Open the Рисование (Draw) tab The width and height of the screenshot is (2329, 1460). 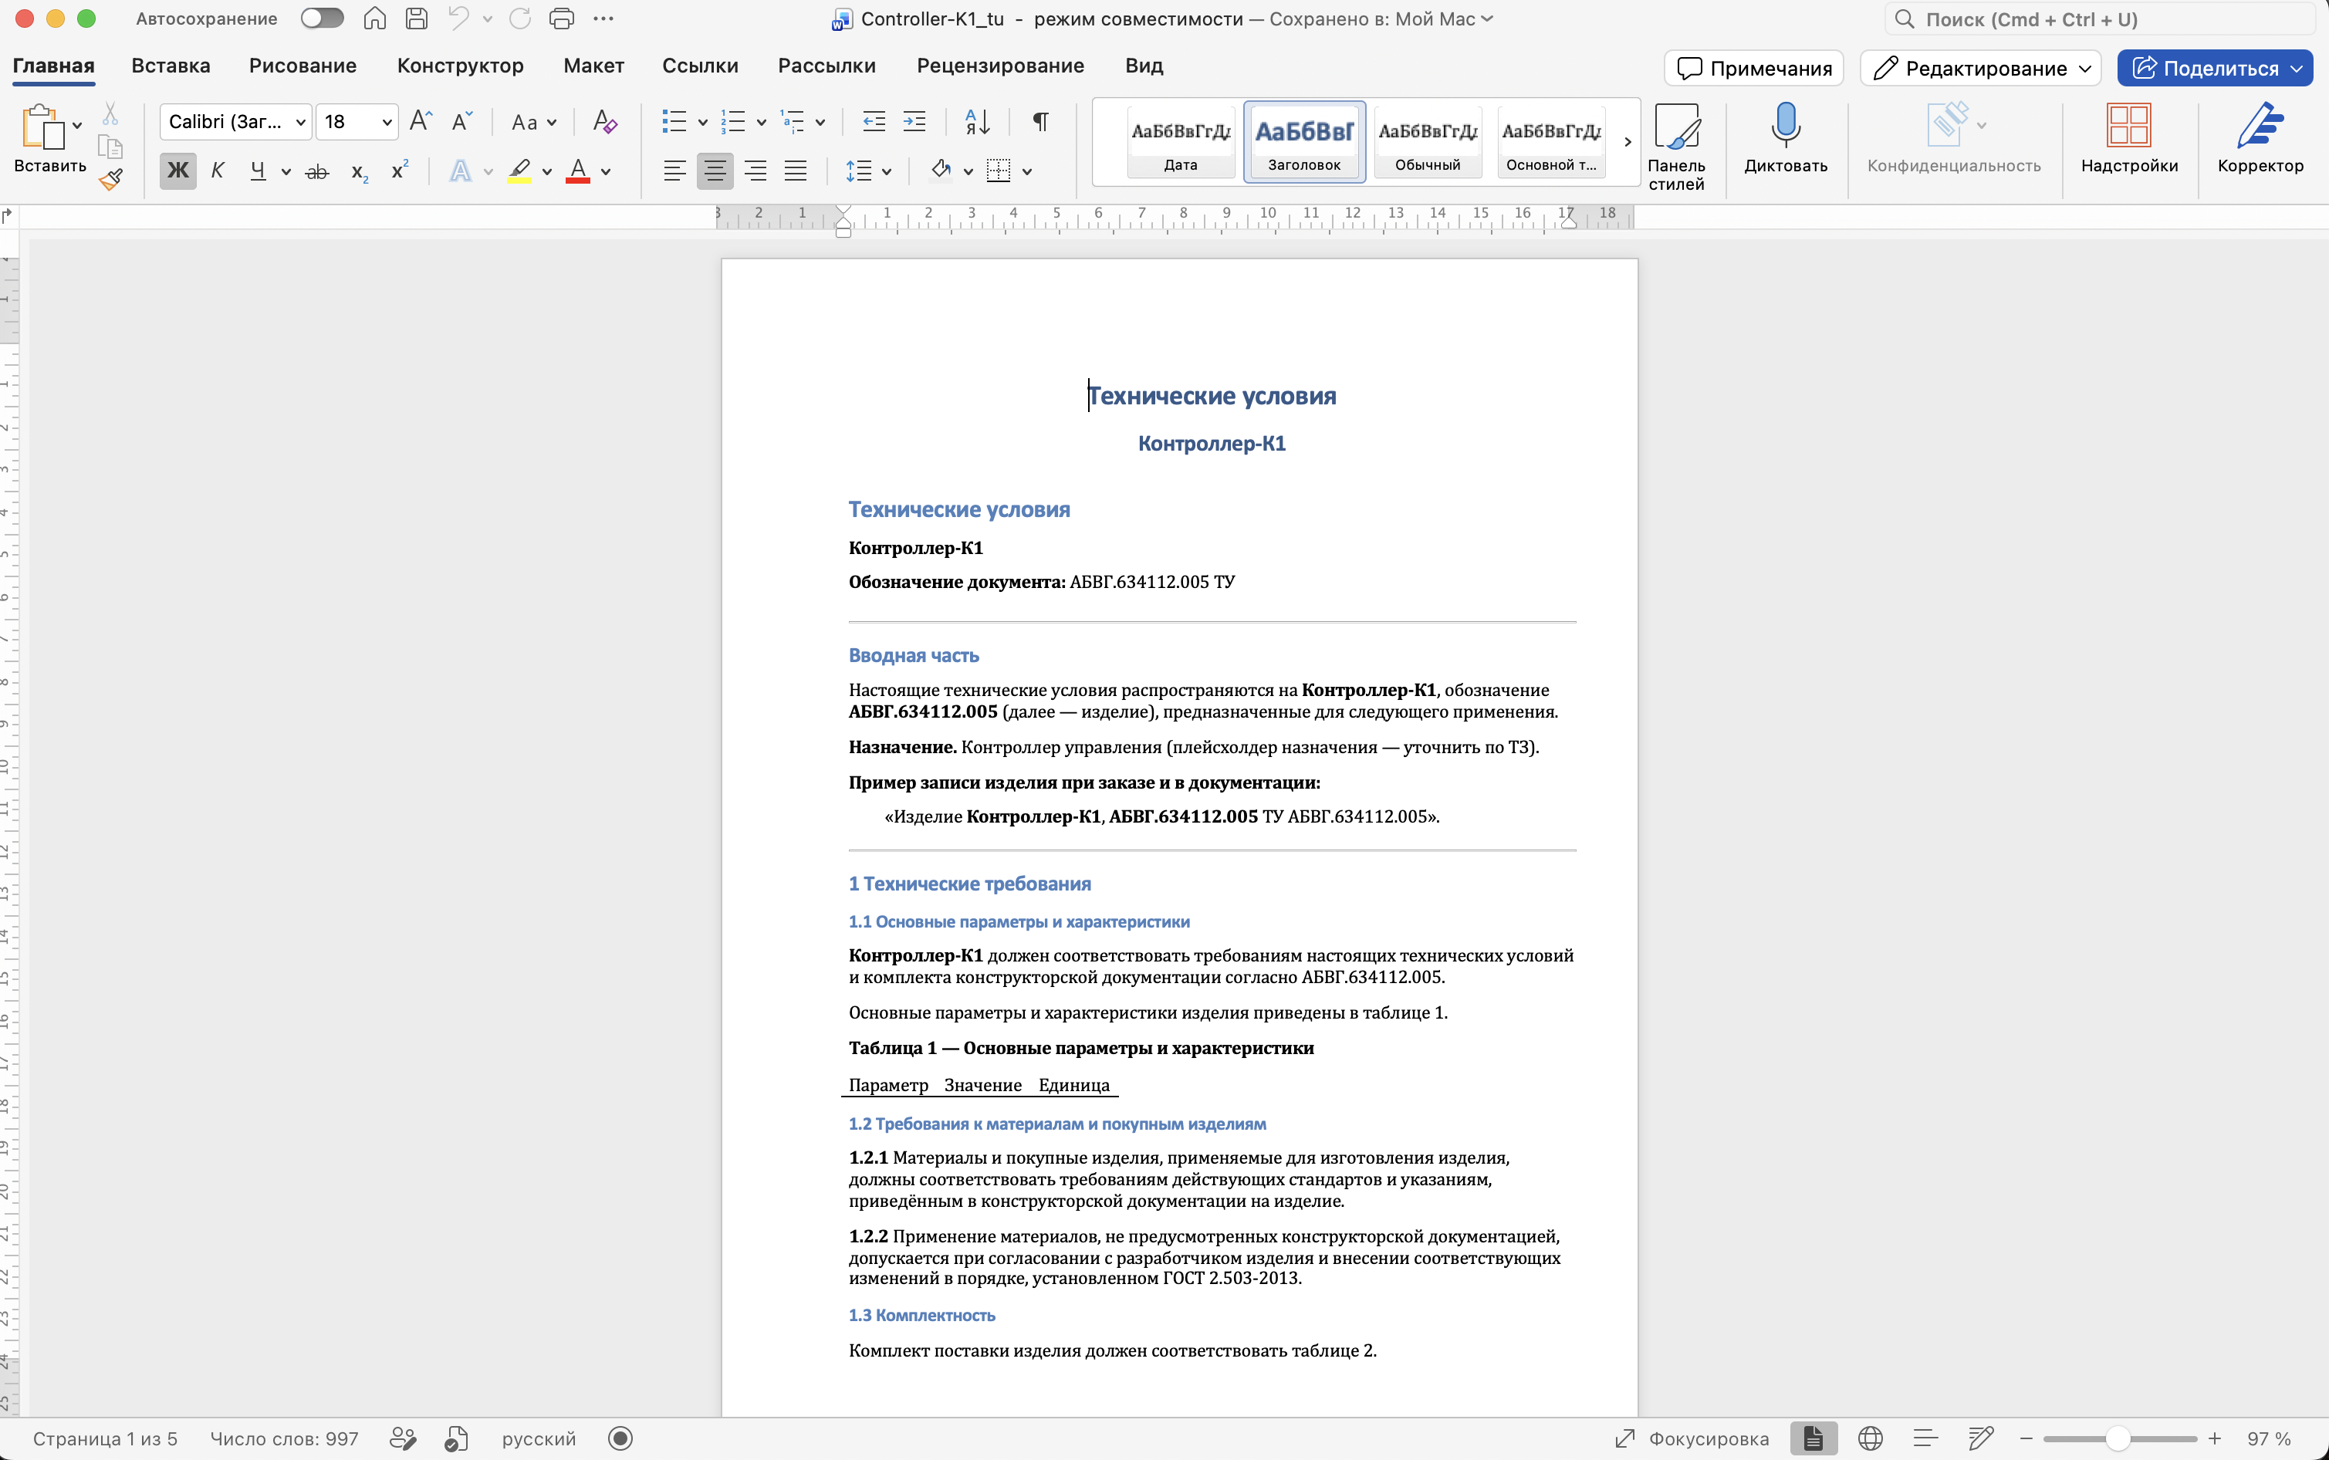[x=303, y=66]
